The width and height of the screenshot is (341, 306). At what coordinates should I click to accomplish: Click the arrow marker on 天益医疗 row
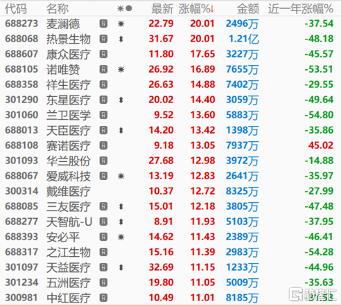(121, 267)
